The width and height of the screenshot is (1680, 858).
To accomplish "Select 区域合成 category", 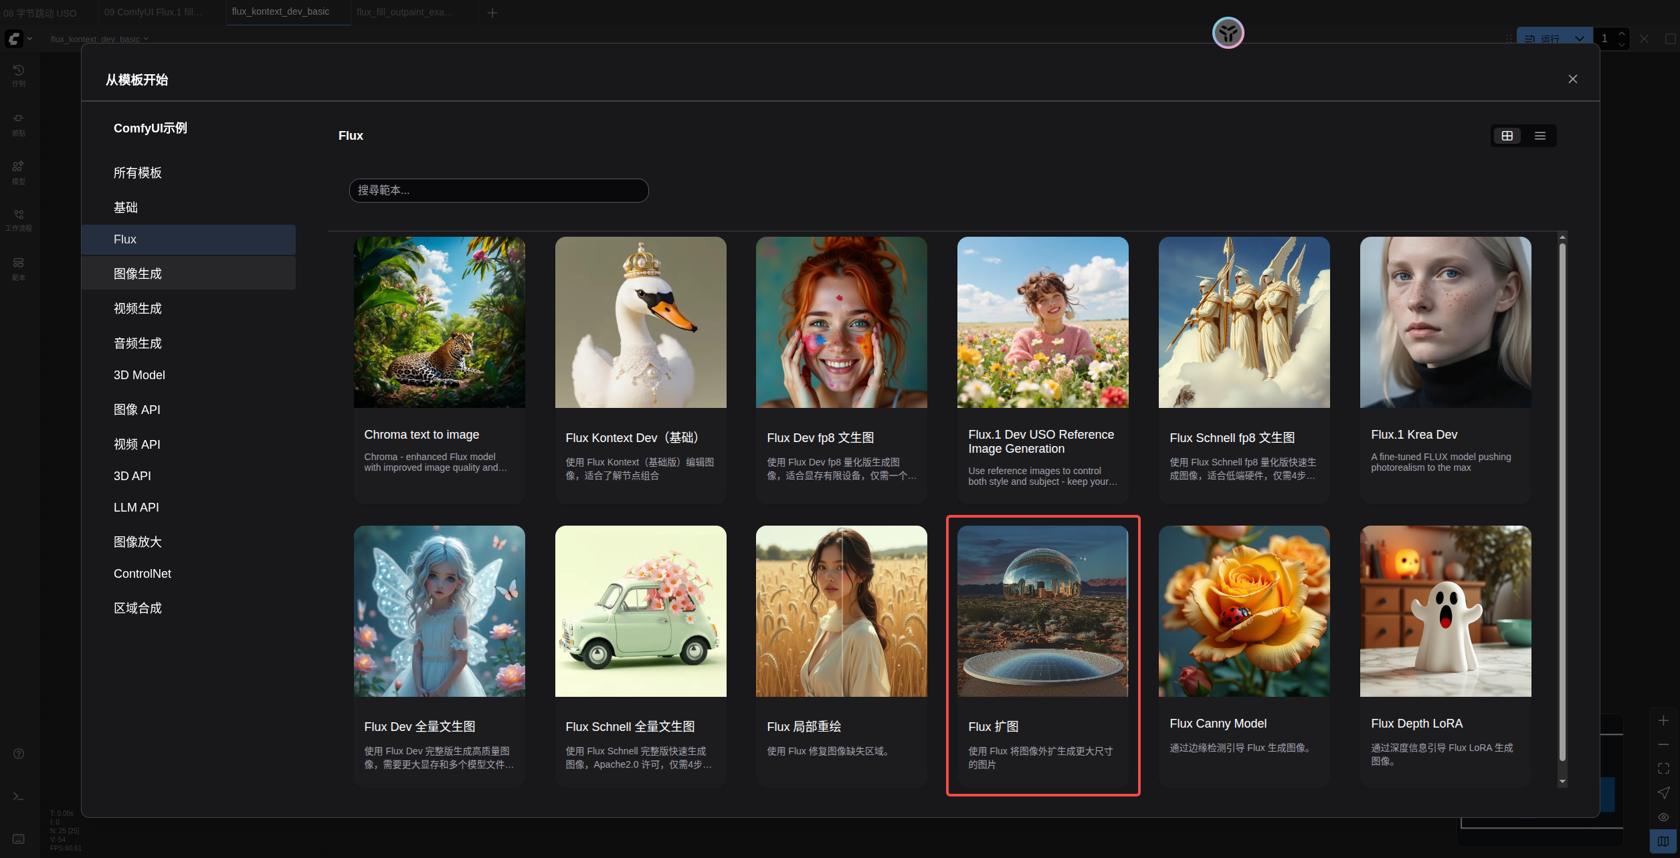I will (189, 609).
